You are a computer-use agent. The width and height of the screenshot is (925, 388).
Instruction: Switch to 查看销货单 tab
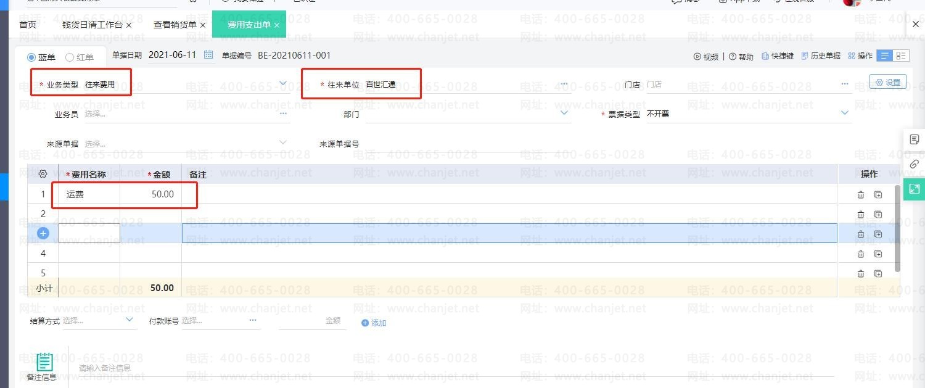(x=175, y=25)
